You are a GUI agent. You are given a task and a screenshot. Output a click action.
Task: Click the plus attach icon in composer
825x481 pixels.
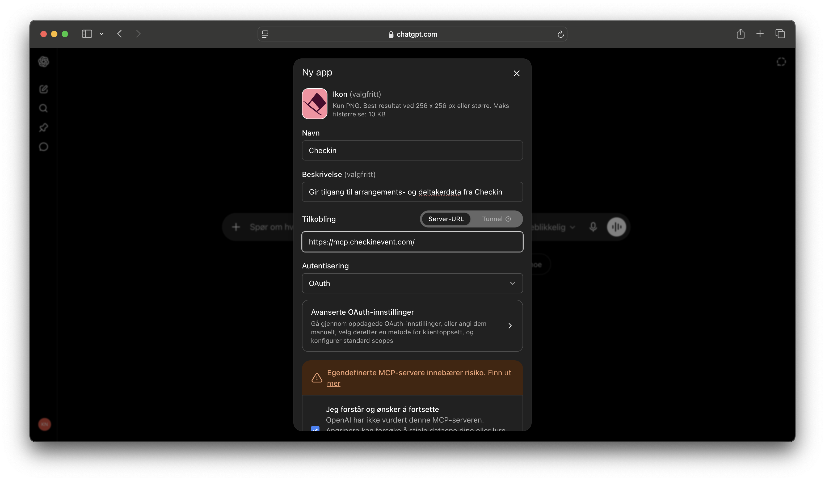[236, 227]
